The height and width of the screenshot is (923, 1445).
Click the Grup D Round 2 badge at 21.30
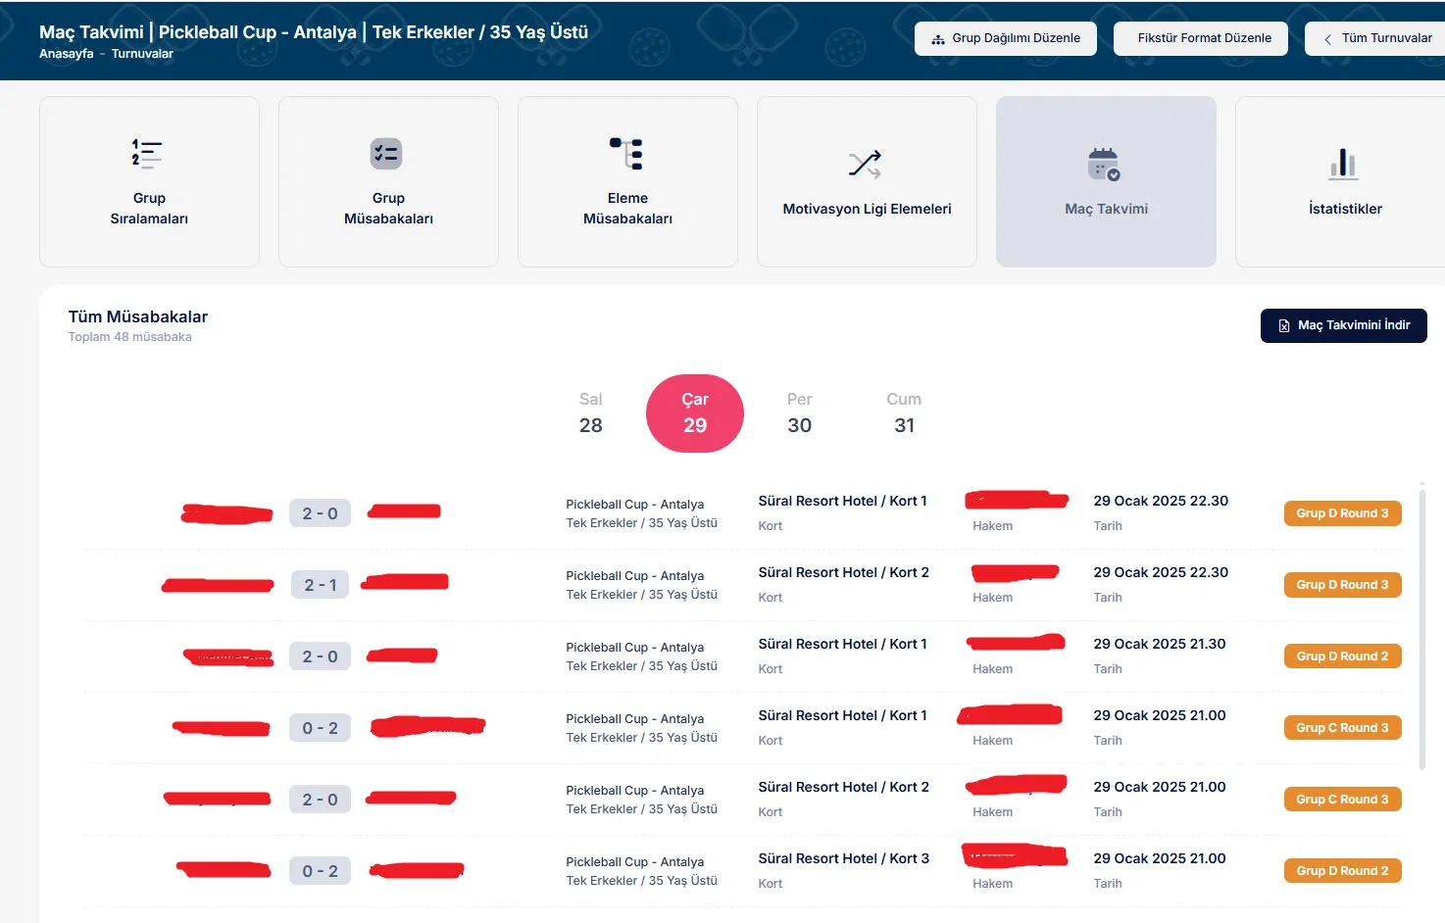1342,656
